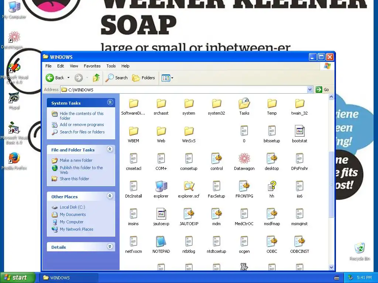The image size is (378, 283).
Task: Collapse the Other Places panel
Action: pyautogui.click(x=110, y=196)
